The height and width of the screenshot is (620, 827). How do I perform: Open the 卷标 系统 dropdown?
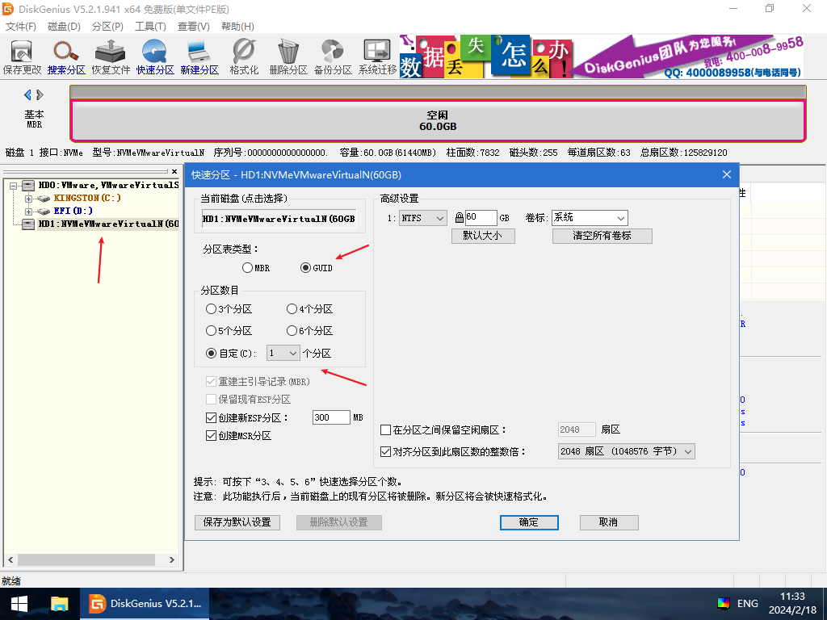coord(590,218)
